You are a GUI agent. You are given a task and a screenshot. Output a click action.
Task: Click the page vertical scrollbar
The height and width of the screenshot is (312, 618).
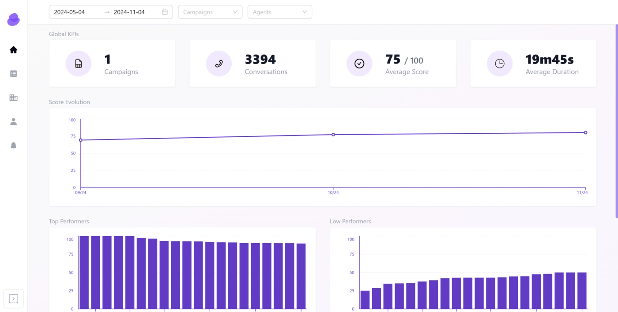616,121
